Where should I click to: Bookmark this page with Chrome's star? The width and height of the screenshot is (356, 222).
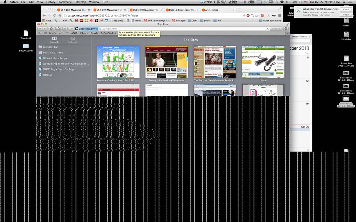tap(256, 16)
